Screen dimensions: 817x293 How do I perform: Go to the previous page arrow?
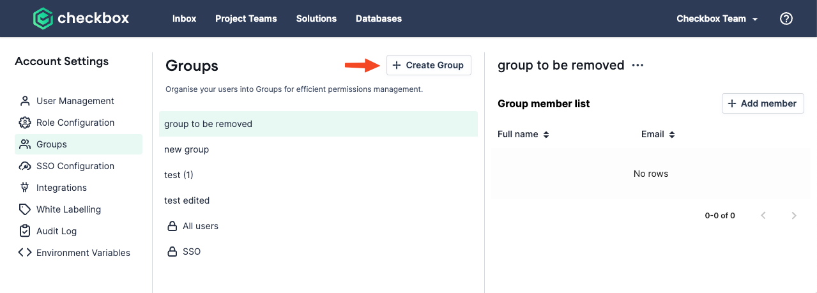pos(763,216)
